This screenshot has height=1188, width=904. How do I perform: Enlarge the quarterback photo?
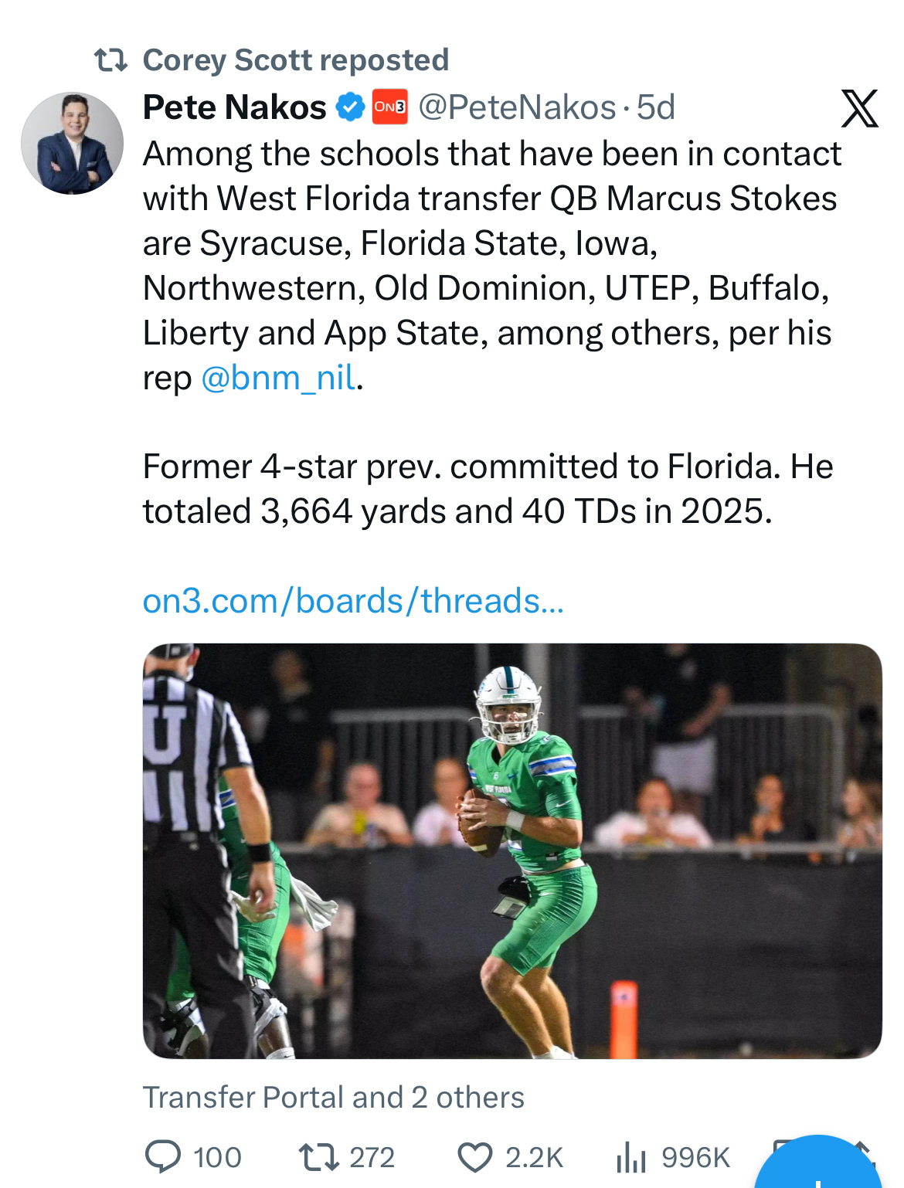pos(511,850)
